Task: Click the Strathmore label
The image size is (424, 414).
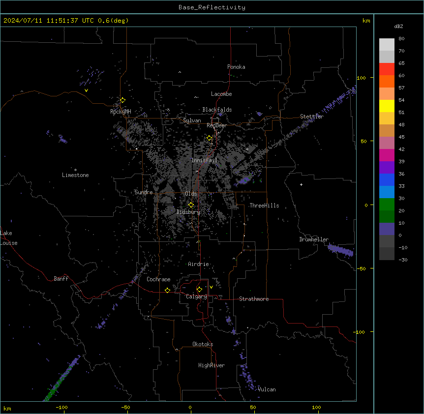Action: (x=254, y=299)
